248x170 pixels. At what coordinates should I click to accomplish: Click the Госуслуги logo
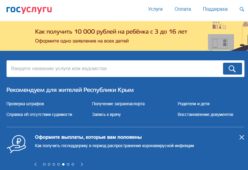pos(29,10)
